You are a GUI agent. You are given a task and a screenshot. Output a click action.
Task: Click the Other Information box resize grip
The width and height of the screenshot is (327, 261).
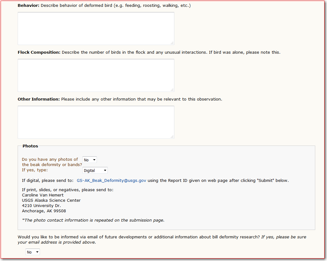pos(172,137)
